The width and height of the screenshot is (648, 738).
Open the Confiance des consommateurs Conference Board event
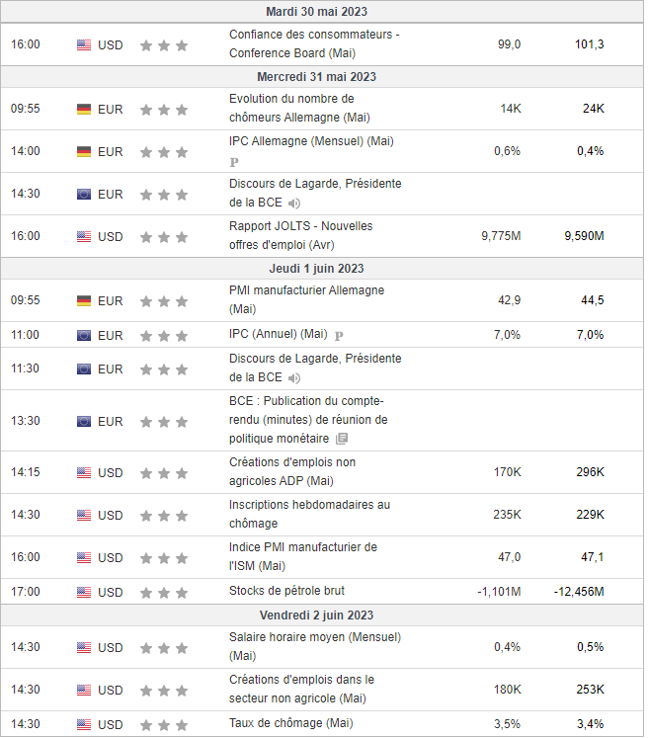coord(314,43)
